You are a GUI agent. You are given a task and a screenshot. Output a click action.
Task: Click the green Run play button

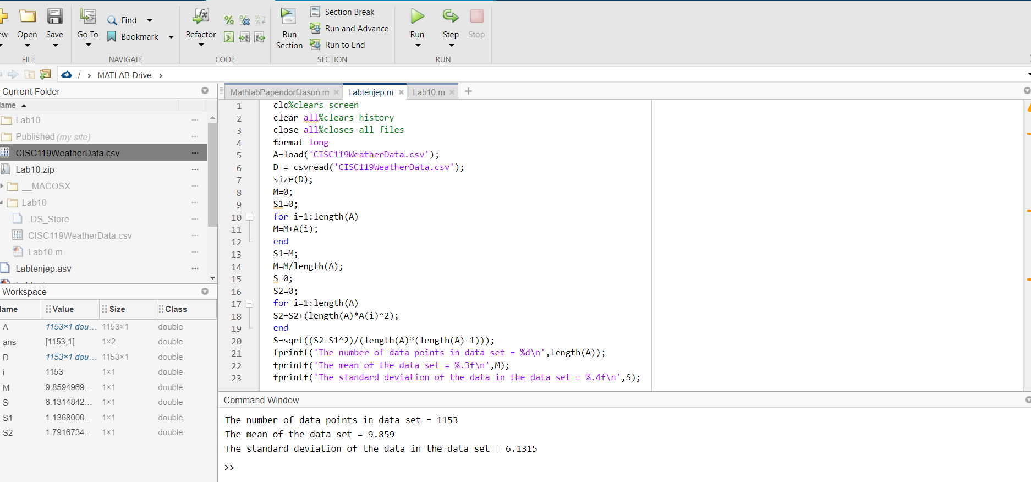(418, 17)
